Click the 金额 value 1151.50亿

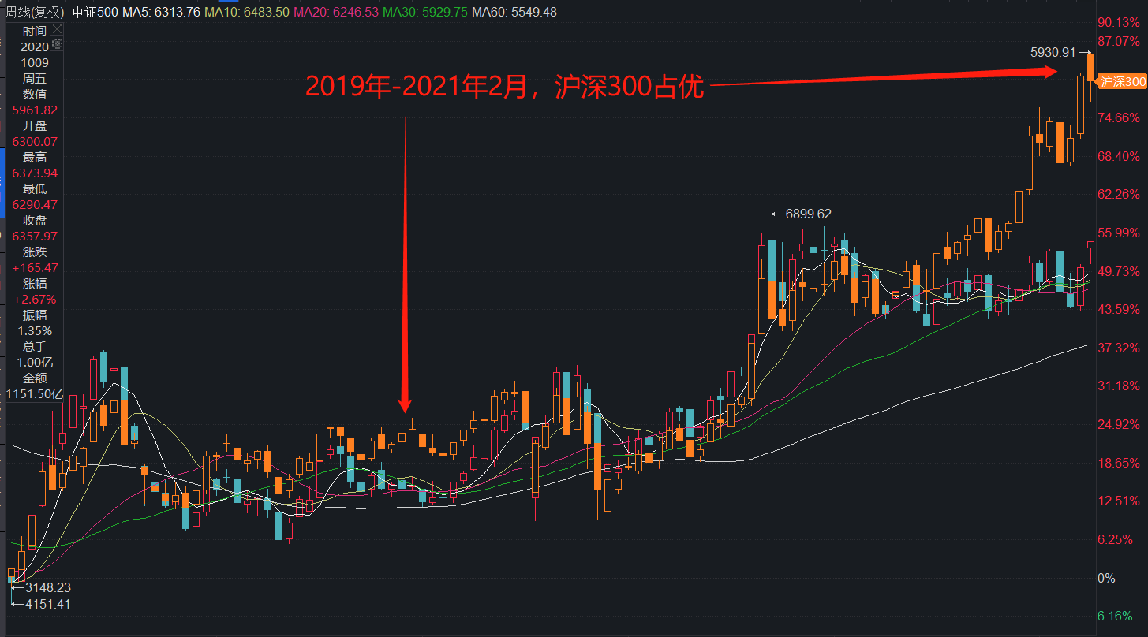coord(35,393)
